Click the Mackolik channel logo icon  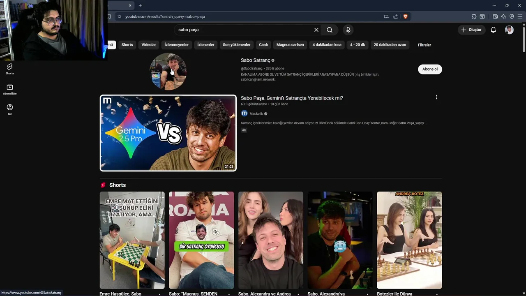pyautogui.click(x=244, y=113)
